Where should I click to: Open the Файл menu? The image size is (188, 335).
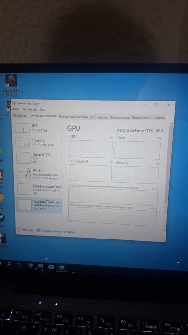(x=16, y=109)
